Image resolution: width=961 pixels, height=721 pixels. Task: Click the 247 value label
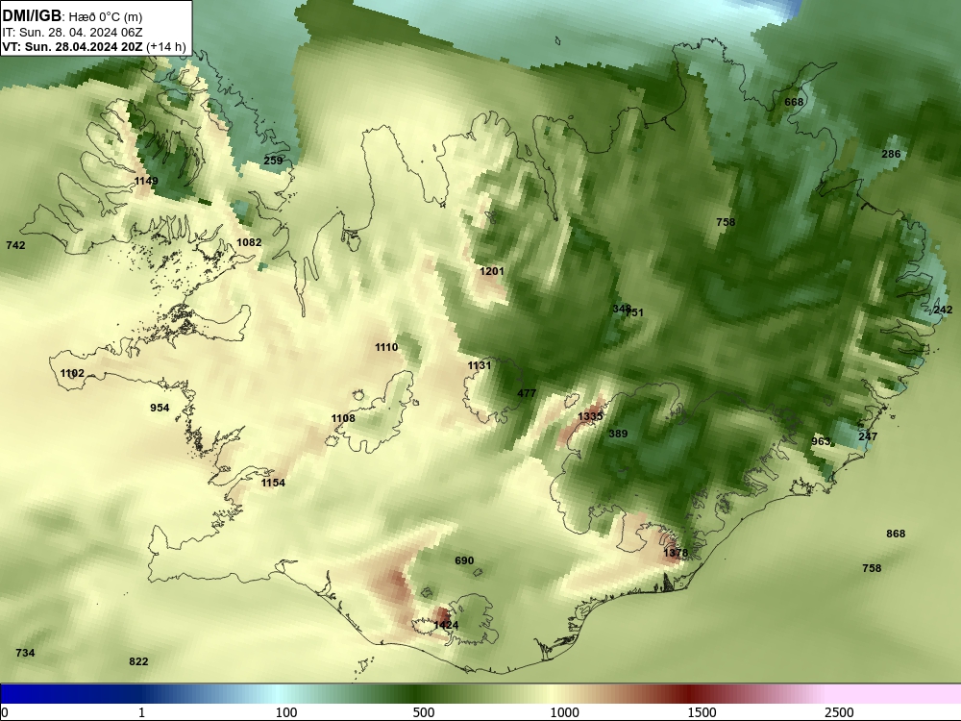(868, 436)
